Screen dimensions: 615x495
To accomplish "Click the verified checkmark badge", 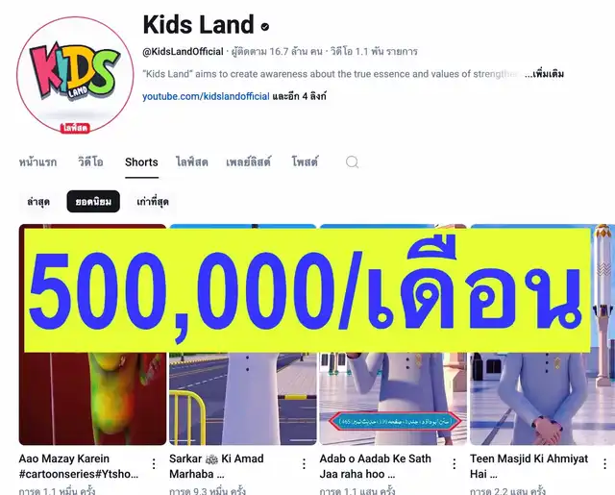I will point(265,27).
